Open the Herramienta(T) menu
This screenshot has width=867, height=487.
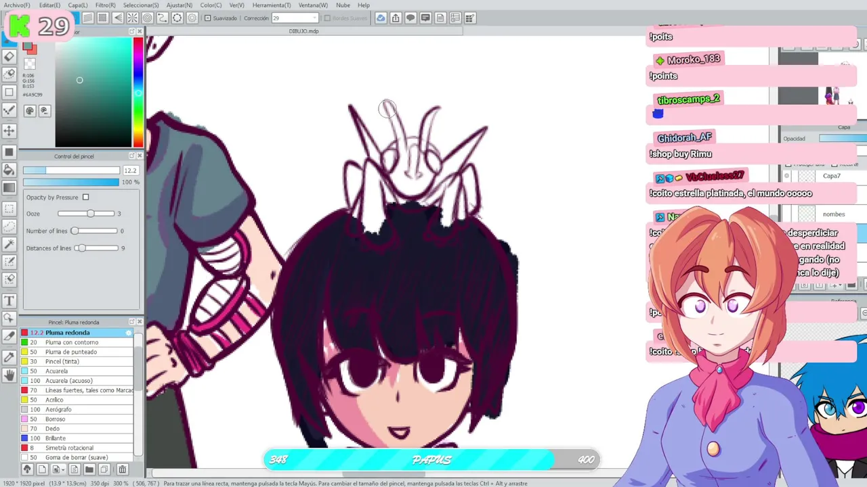coord(272,5)
